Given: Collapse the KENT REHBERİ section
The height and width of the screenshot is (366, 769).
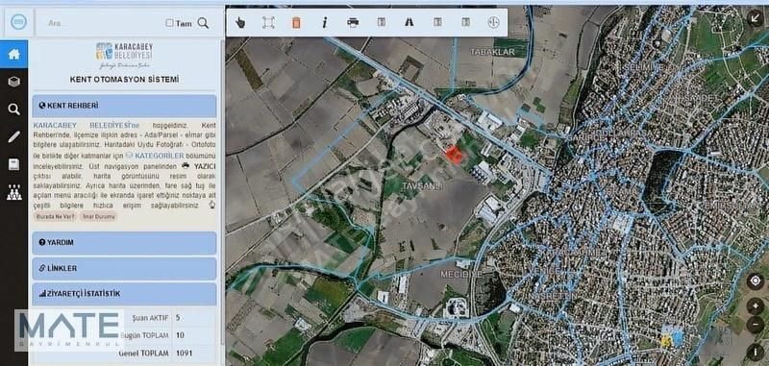Looking at the screenshot, I should pos(124,106).
